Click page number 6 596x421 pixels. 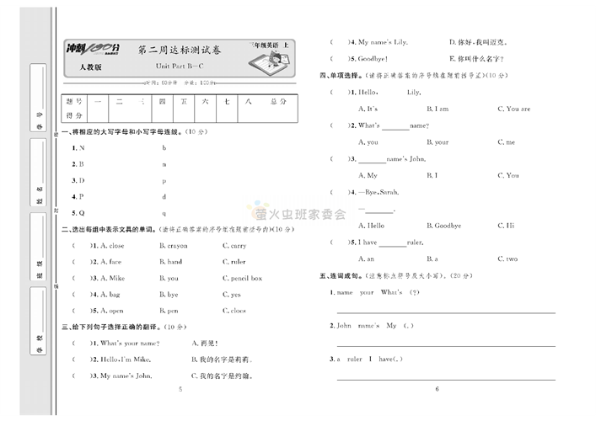pyautogui.click(x=438, y=389)
